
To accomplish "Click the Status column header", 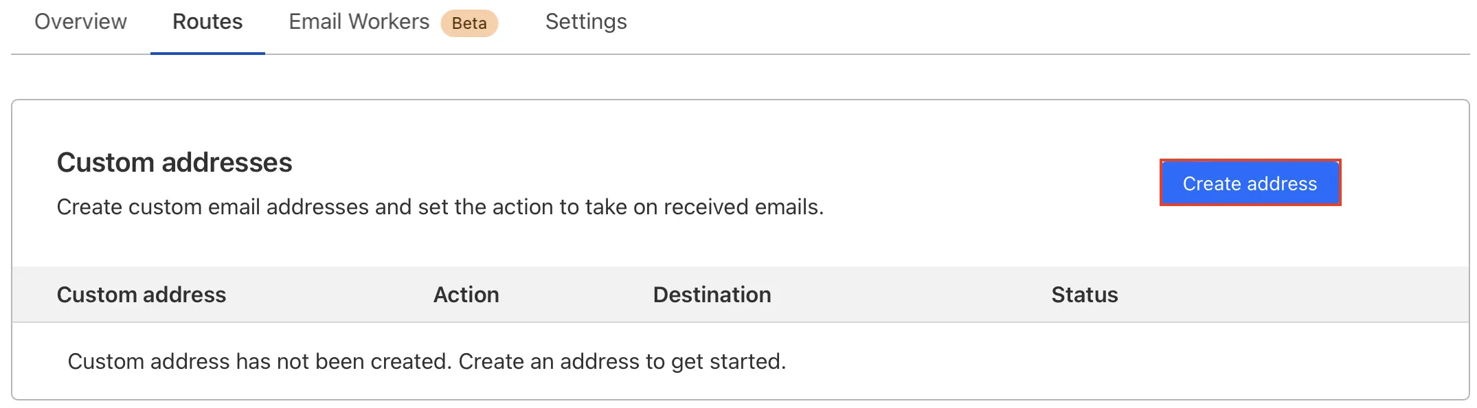I will coord(1084,295).
